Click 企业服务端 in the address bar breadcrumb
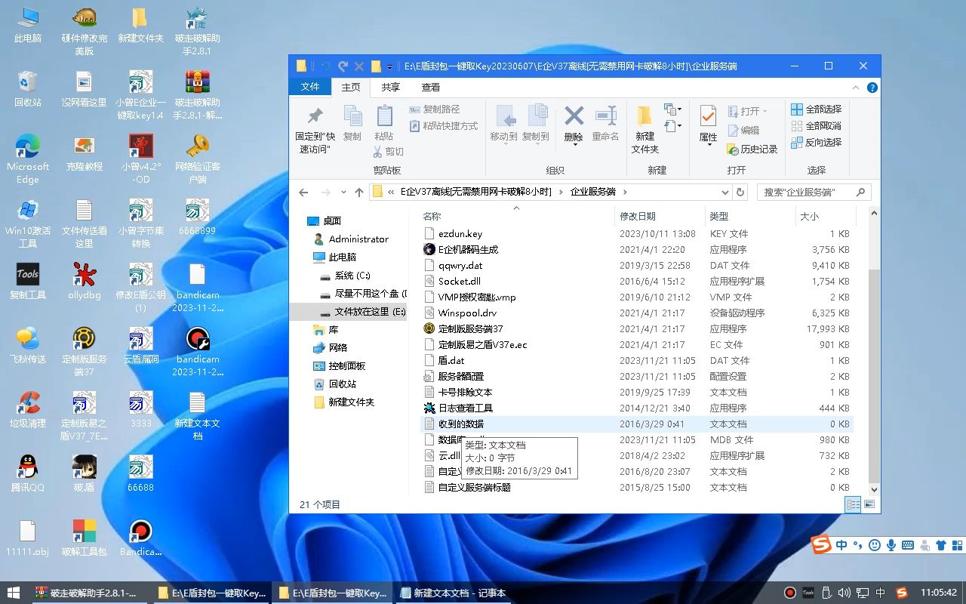This screenshot has width=966, height=604. click(592, 192)
